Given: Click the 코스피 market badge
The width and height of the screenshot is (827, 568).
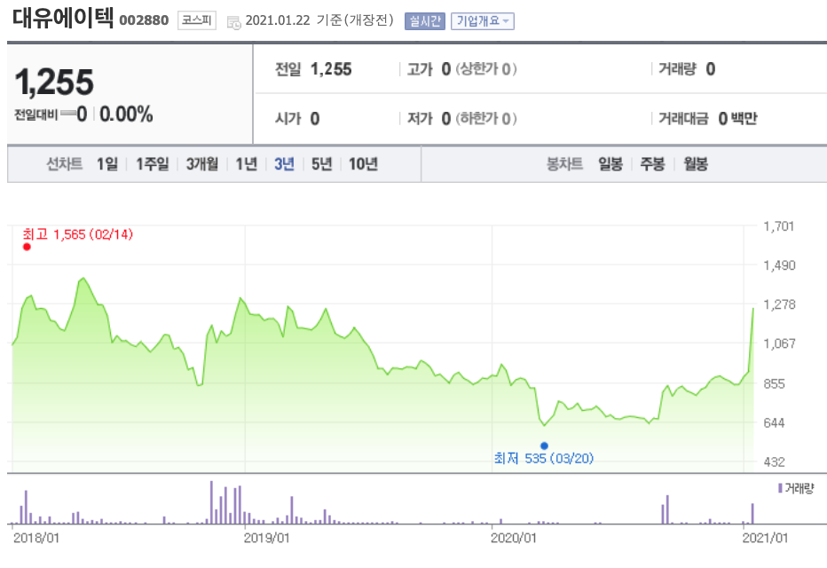Looking at the screenshot, I should tap(197, 20).
